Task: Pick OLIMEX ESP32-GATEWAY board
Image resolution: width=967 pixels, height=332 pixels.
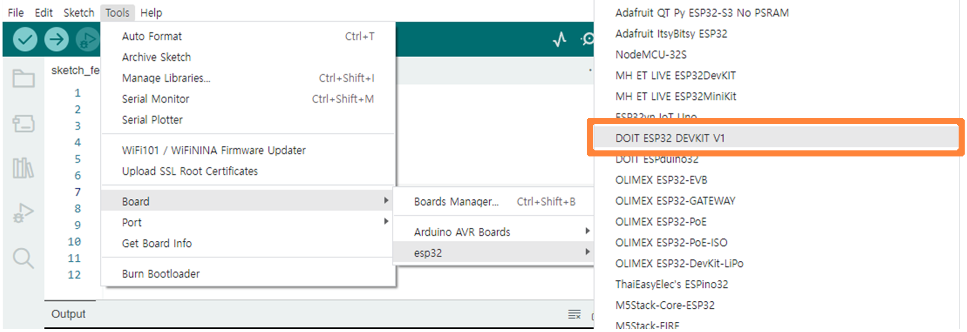Action: (x=776, y=201)
